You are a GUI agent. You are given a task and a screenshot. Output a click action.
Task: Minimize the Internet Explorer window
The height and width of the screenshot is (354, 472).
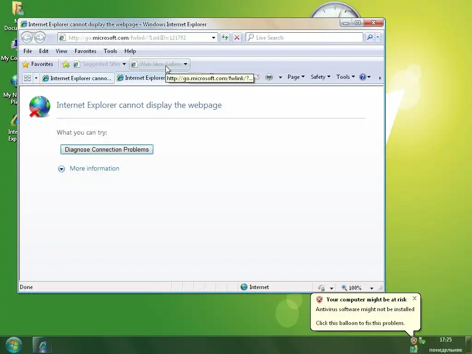tap(346, 23)
